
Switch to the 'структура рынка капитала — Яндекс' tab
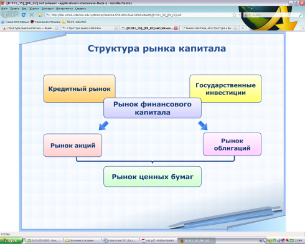30,28
